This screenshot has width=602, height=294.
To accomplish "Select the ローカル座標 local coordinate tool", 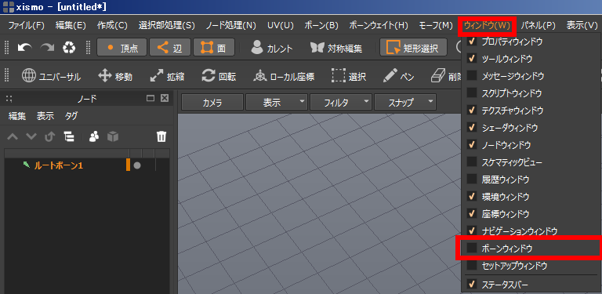I will click(x=284, y=76).
